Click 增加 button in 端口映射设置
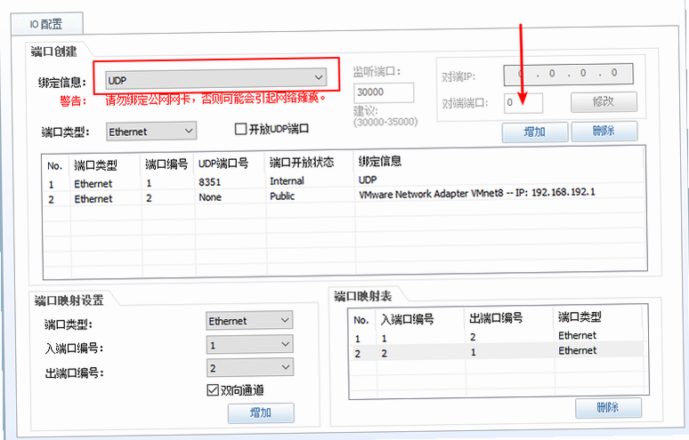This screenshot has width=689, height=440. point(261,412)
